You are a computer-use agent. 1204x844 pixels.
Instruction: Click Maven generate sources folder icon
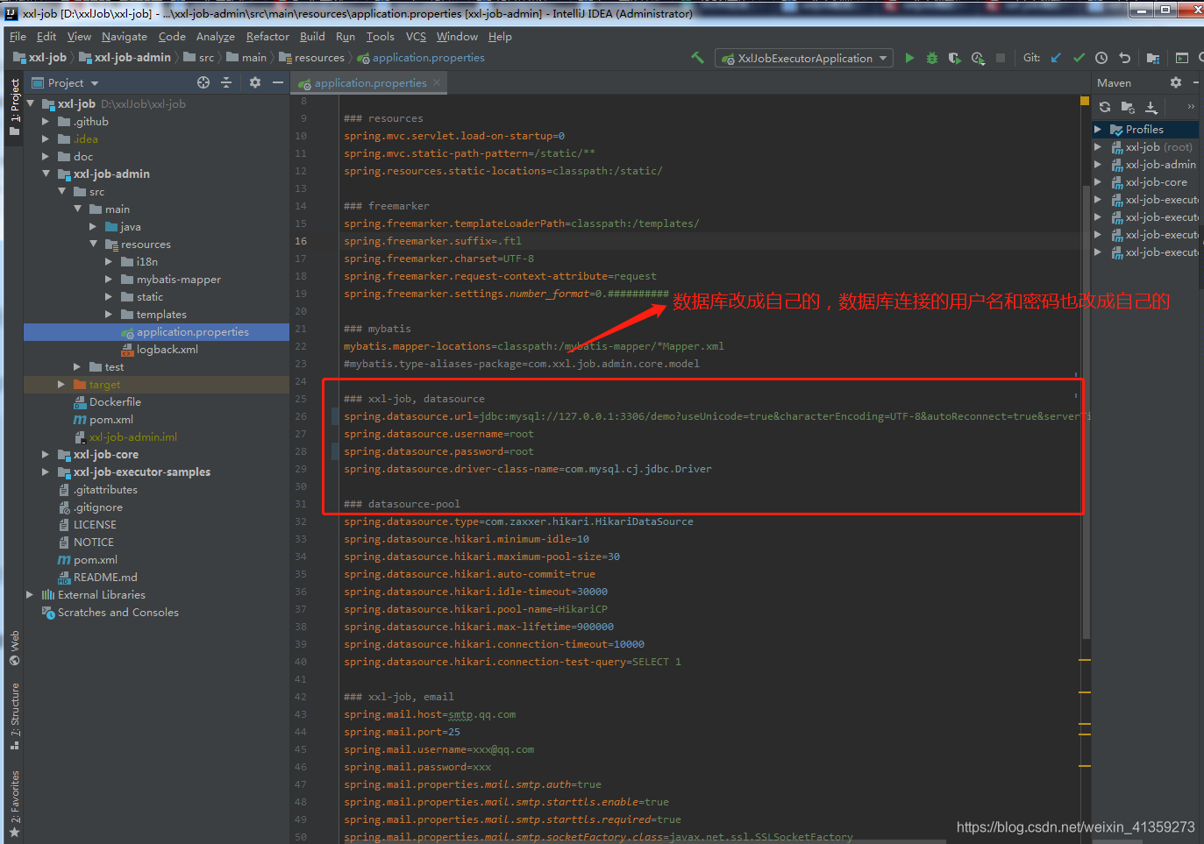pyautogui.click(x=1128, y=107)
